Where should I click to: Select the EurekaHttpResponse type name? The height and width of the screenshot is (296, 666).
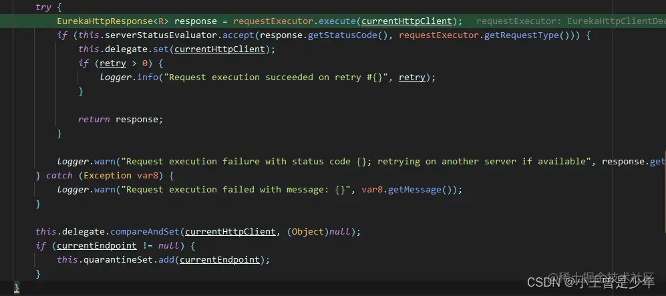pyautogui.click(x=104, y=21)
